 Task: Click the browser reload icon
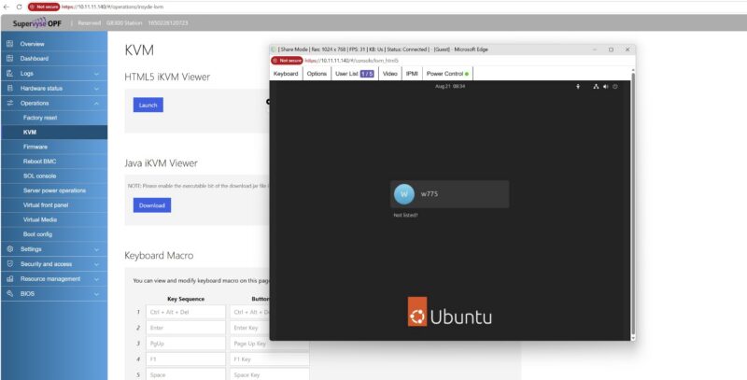coord(19,7)
